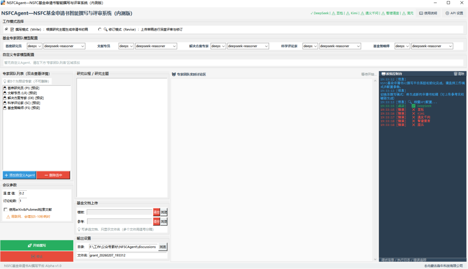Browse for output 目录 with 浏览
This screenshot has width=468, height=269.
[x=162, y=247]
